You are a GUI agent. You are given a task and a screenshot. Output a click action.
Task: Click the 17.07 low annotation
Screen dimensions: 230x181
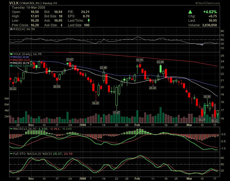(116, 112)
